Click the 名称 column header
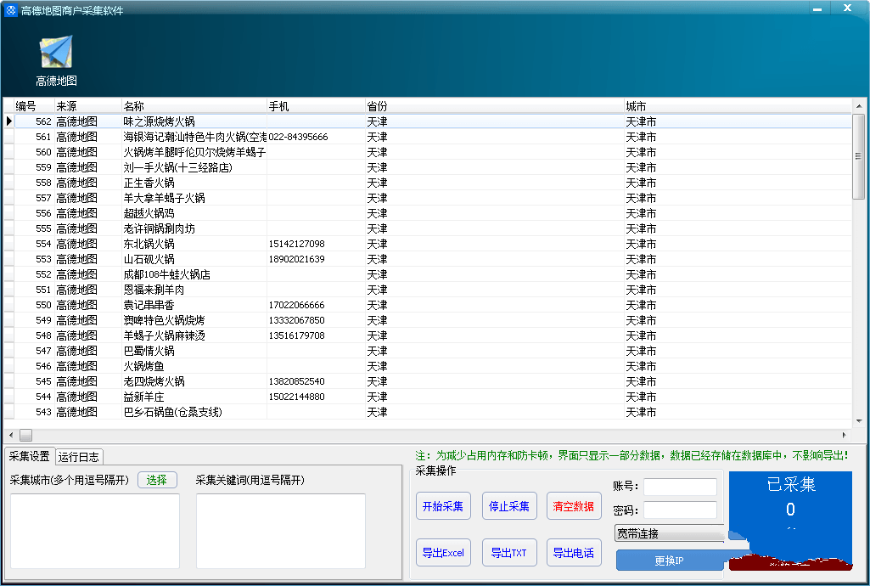The width and height of the screenshot is (870, 586). [194, 106]
